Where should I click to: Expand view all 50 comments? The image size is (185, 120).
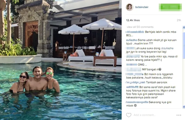[x=140, y=27]
